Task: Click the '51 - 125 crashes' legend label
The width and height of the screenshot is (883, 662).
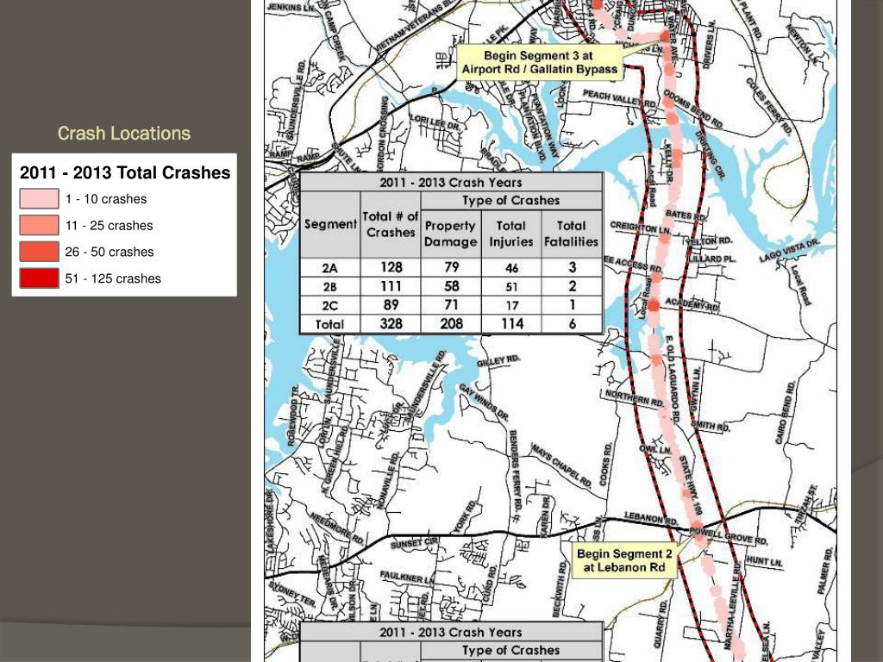Action: (113, 278)
